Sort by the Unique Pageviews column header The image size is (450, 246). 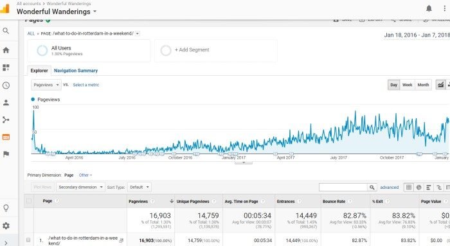193,201
